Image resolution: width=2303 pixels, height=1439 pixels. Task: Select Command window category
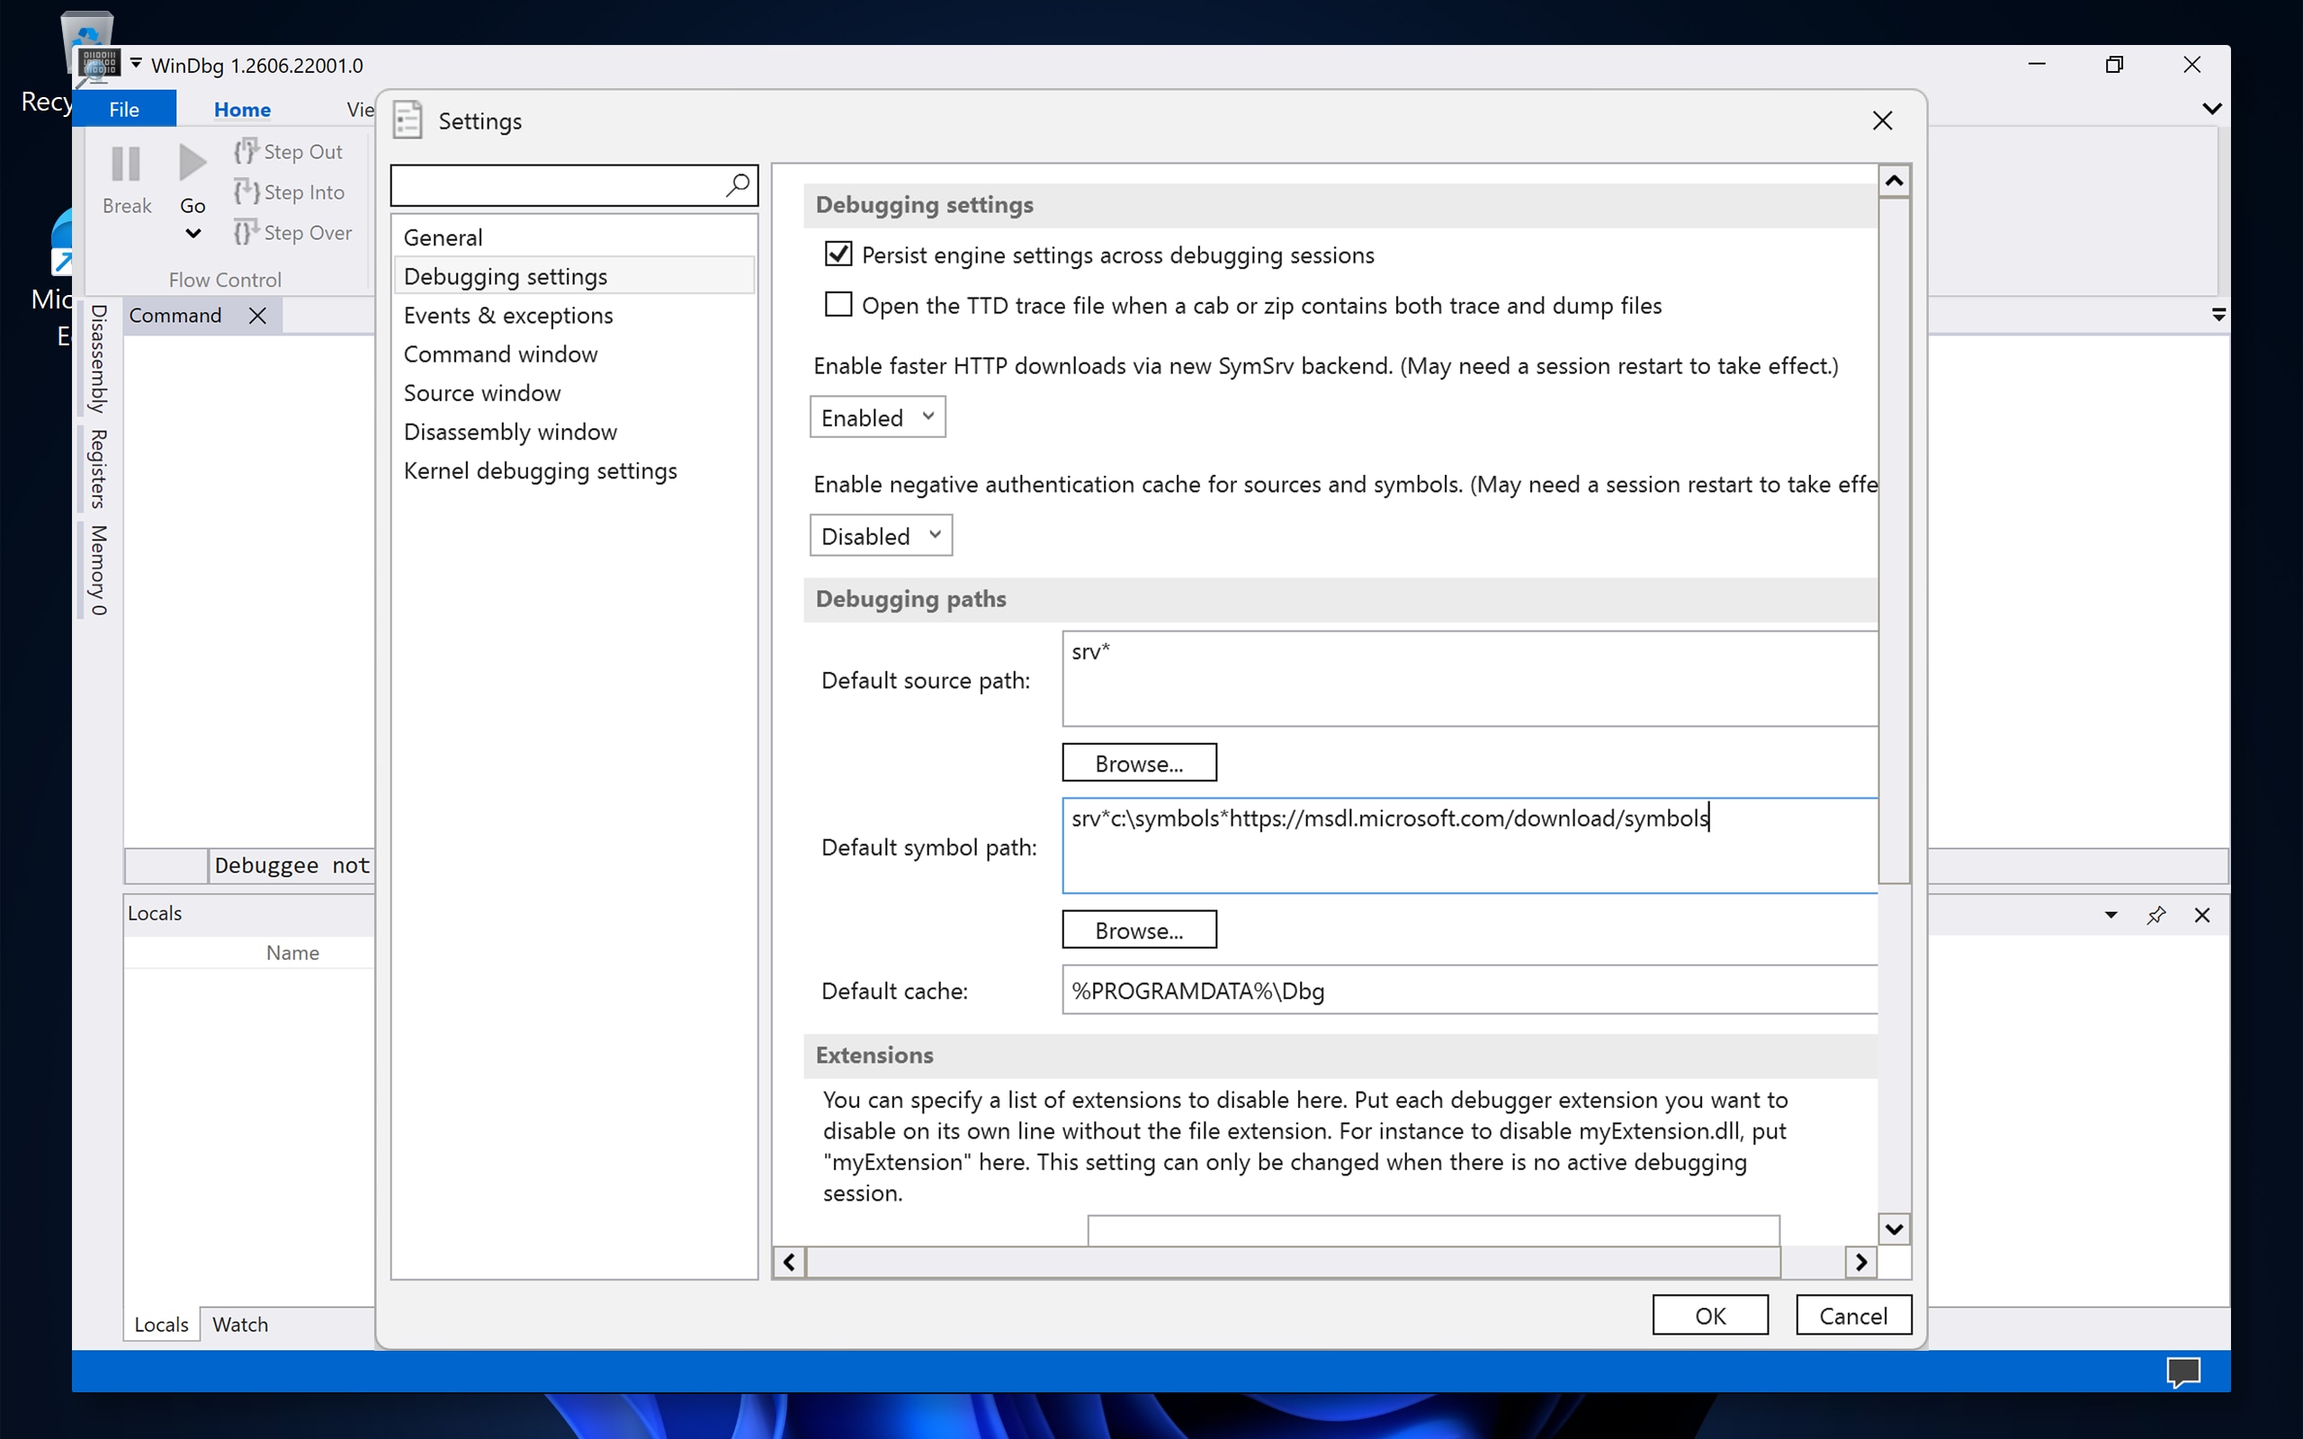574,354
